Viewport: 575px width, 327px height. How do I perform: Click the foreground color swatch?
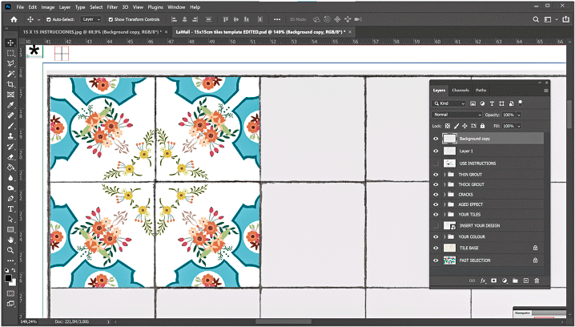[x=9, y=276]
